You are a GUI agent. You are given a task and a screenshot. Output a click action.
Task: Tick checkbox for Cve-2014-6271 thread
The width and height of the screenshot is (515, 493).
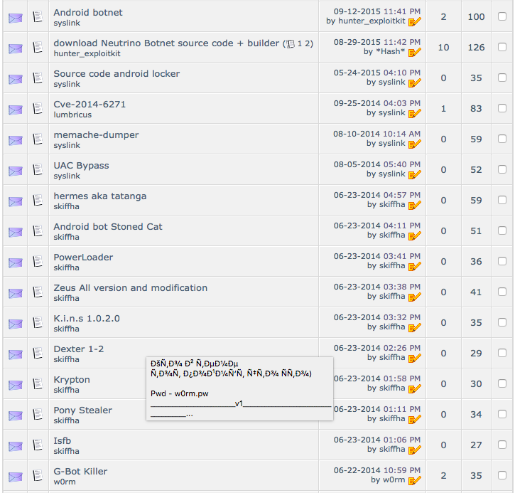coord(502,108)
